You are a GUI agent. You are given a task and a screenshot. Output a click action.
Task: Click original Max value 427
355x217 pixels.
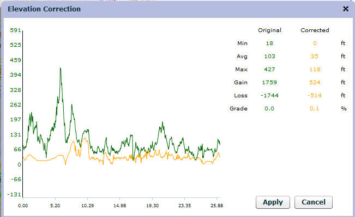269,69
